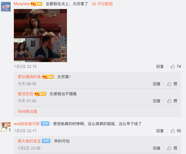This screenshot has width=186, height=154.
Task: Reply to Myopiaia's comment
Action: [160, 67]
